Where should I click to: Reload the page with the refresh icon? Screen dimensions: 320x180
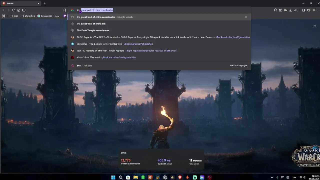14,10
